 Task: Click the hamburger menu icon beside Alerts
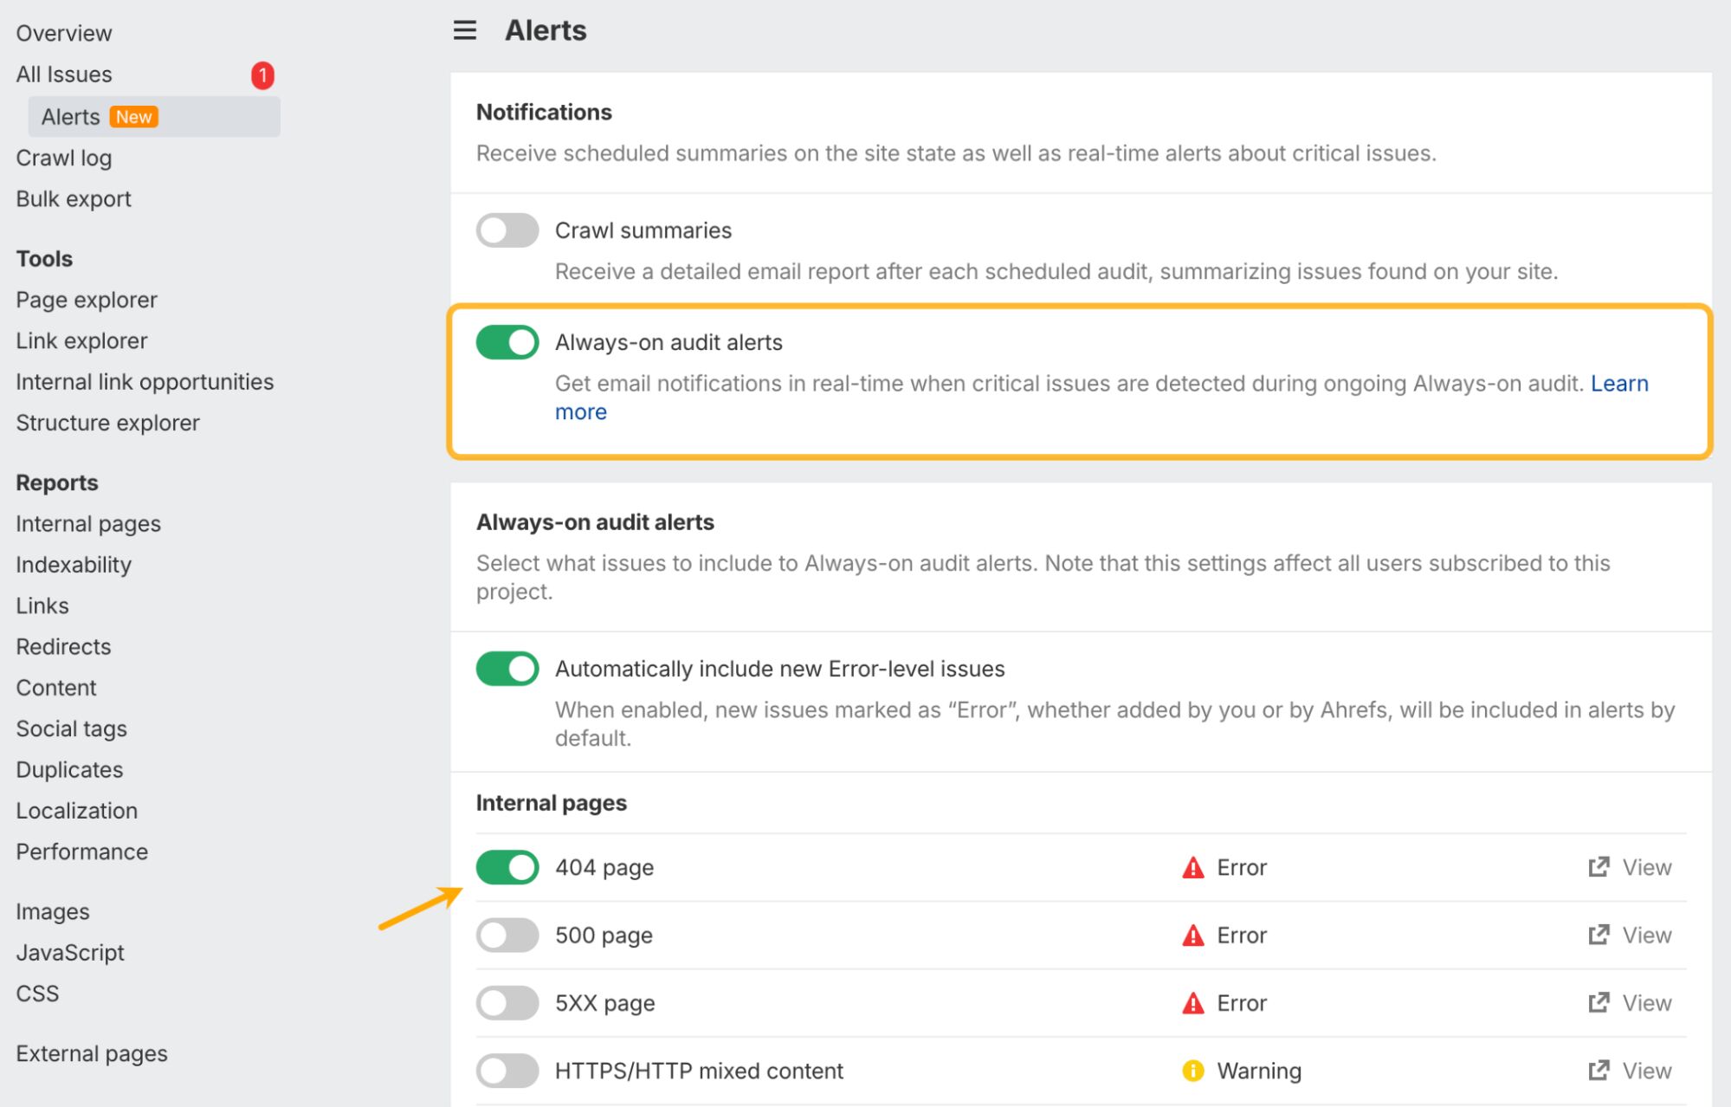pyautogui.click(x=465, y=31)
